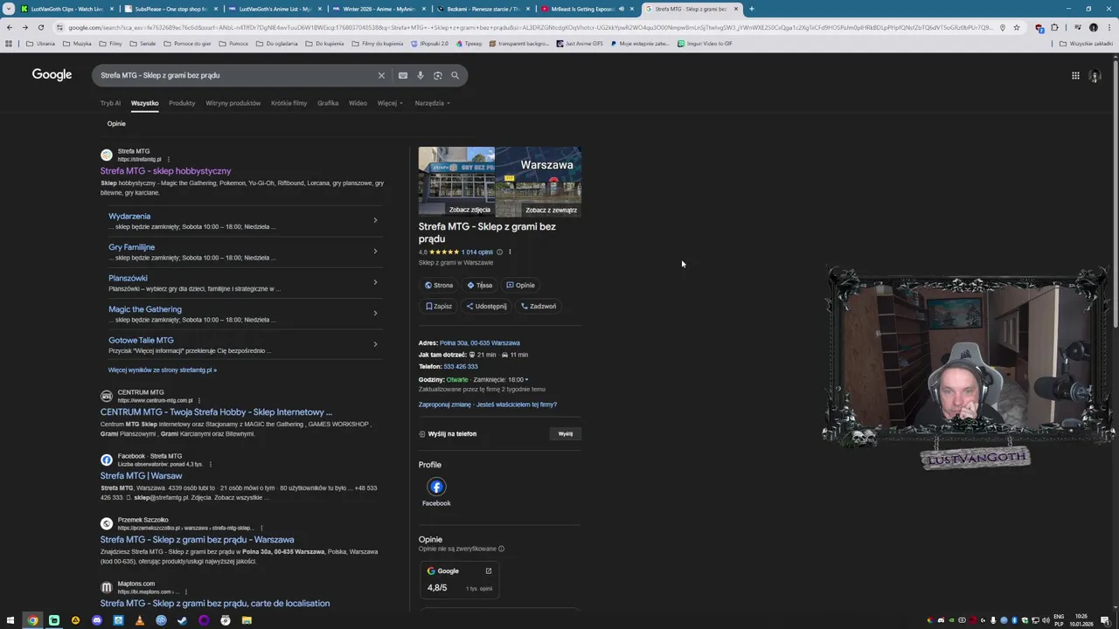Open Opinie button in knowledge panel
1119x629 pixels.
(x=520, y=285)
